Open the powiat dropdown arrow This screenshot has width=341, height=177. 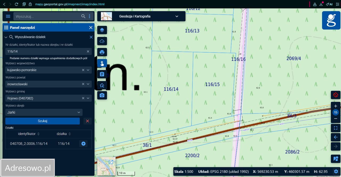[88, 84]
